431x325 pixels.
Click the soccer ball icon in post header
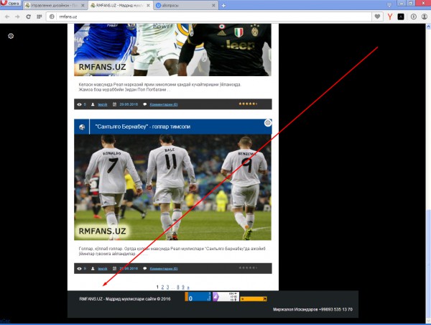click(x=82, y=127)
